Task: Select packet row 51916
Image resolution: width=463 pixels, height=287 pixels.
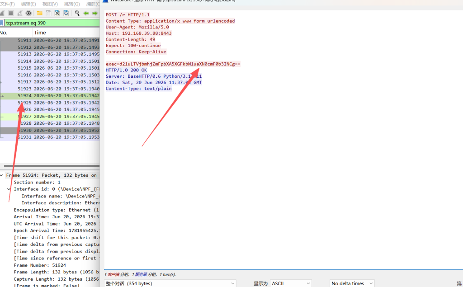Action: pos(50,75)
